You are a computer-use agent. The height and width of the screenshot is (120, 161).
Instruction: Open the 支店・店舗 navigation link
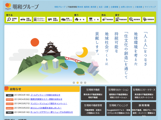click(104, 7)
